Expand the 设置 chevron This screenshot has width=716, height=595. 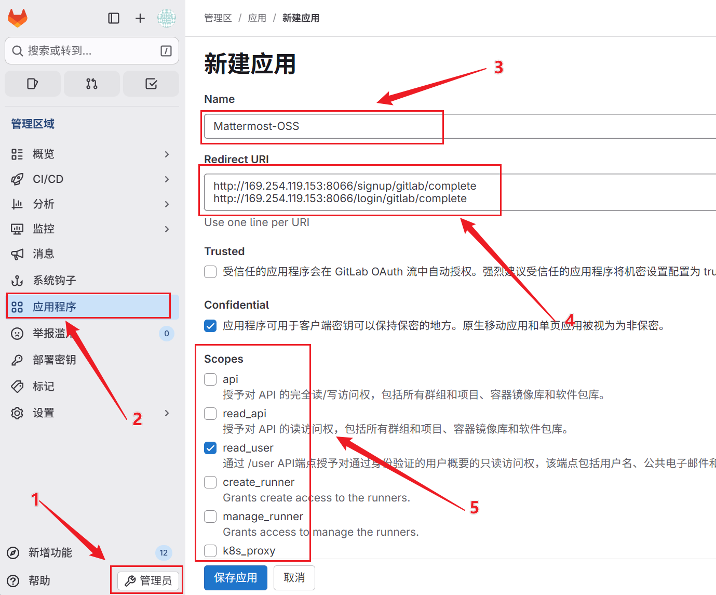point(167,413)
